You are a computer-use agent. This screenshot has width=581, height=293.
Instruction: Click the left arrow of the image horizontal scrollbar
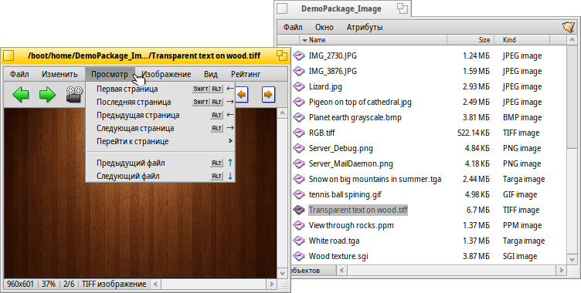[x=155, y=284]
